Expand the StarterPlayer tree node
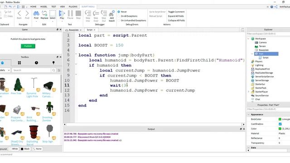This screenshot has height=163, width=290. pyautogui.click(x=248, y=91)
